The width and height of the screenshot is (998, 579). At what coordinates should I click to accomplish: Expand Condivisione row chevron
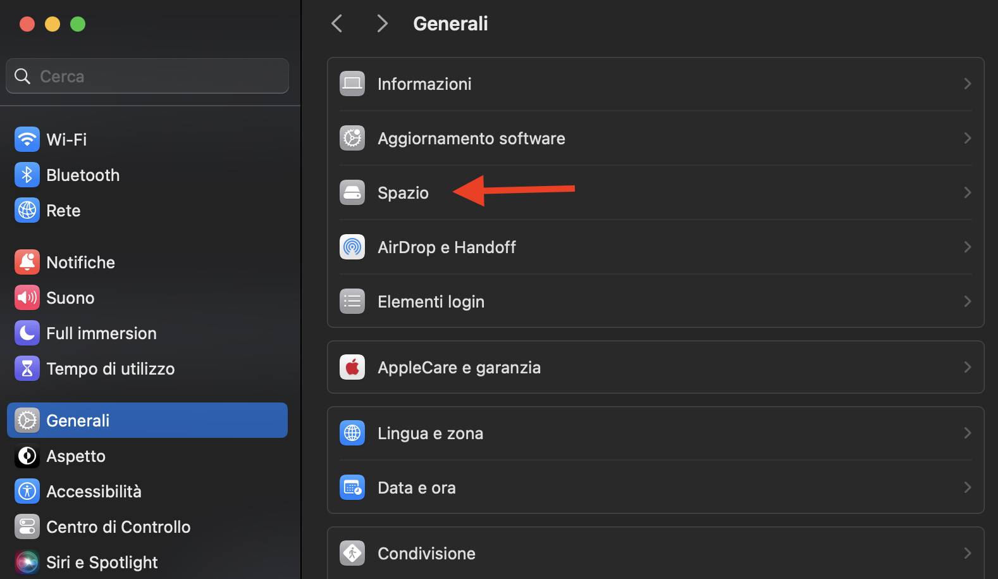pyautogui.click(x=967, y=553)
